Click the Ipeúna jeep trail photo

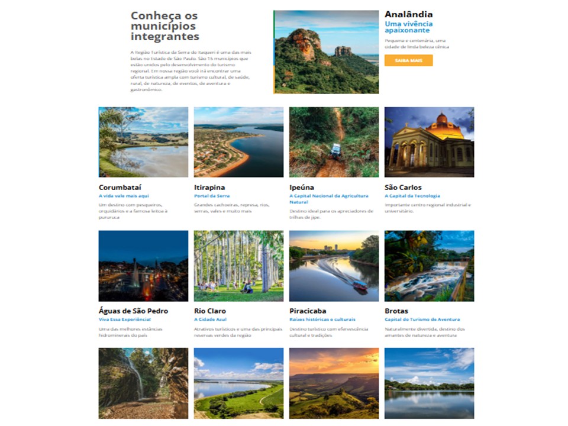[334, 142]
